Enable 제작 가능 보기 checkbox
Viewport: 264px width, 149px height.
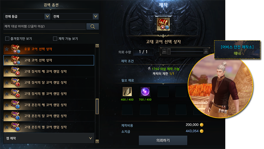point(55,39)
